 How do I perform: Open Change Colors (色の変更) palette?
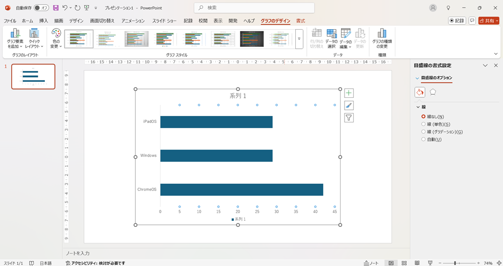click(x=56, y=39)
